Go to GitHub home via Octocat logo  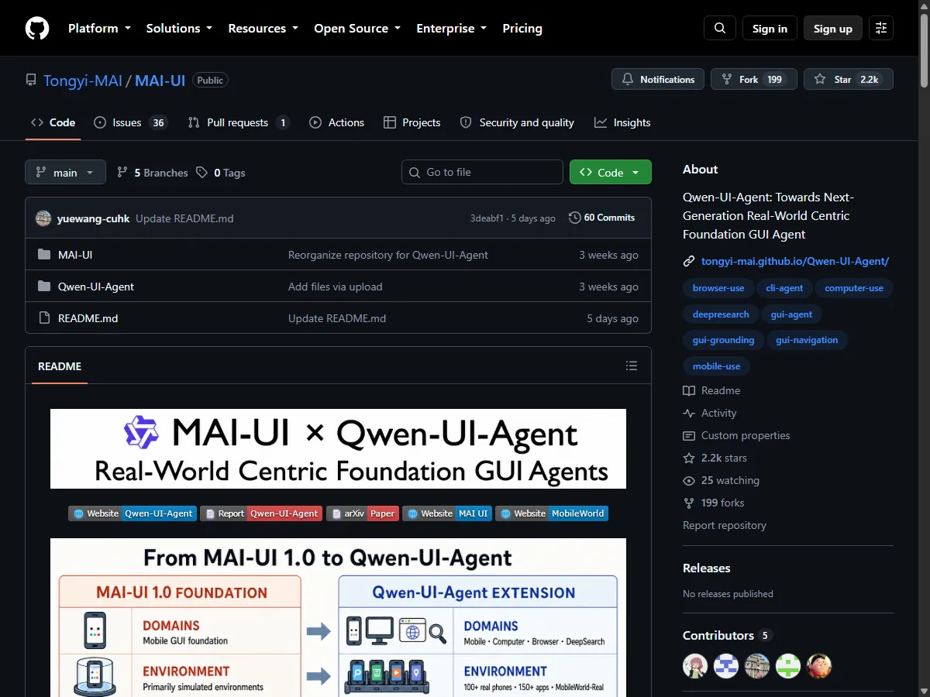click(37, 29)
